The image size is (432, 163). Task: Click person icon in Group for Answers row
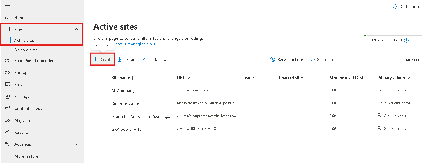click(x=379, y=116)
